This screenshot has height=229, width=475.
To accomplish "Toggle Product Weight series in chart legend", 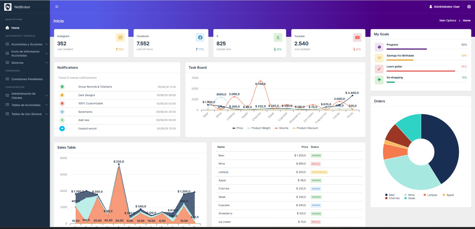I will tap(259, 128).
